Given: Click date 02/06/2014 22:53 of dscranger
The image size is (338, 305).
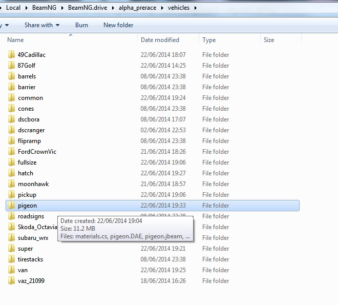Looking at the screenshot, I should (x=163, y=130).
